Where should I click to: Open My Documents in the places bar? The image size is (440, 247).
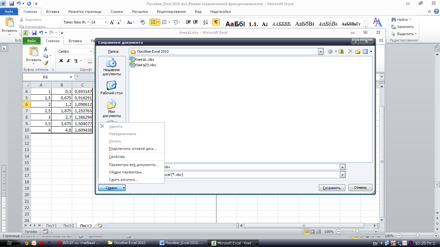[112, 108]
